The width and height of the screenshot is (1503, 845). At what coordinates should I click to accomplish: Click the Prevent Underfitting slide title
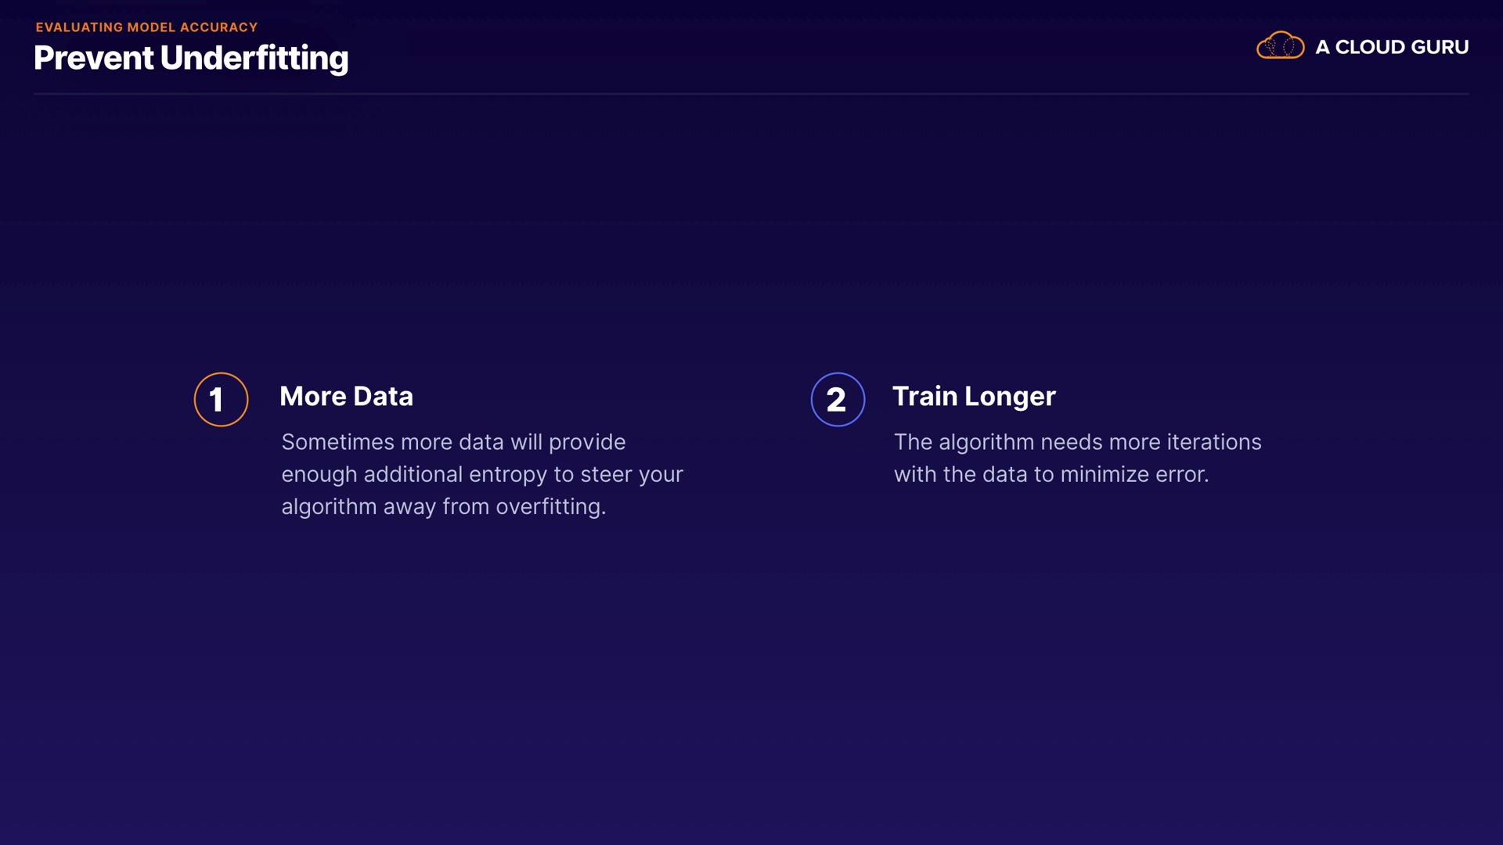click(x=191, y=58)
